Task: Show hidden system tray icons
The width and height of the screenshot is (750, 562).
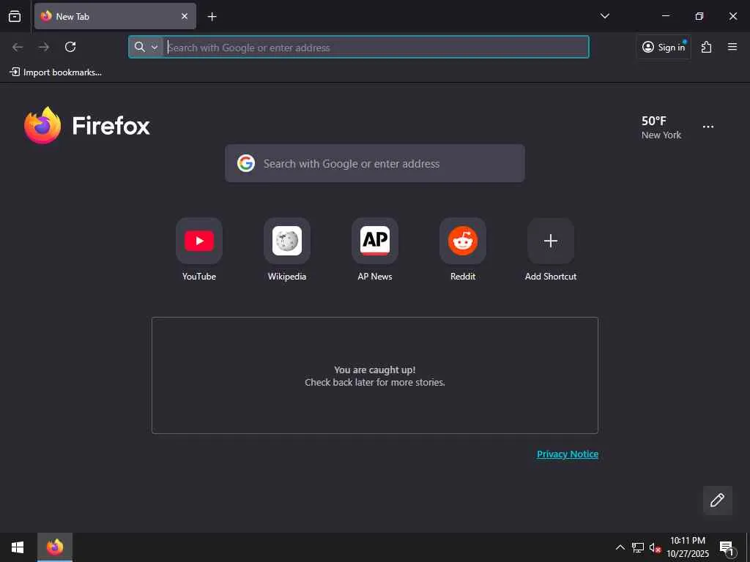Action: pos(620,547)
